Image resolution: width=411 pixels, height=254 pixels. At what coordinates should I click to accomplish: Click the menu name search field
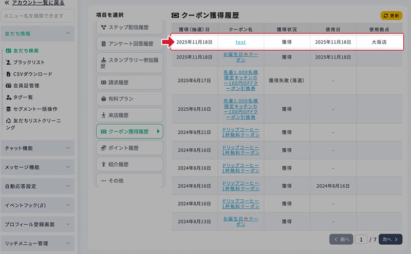(38, 16)
